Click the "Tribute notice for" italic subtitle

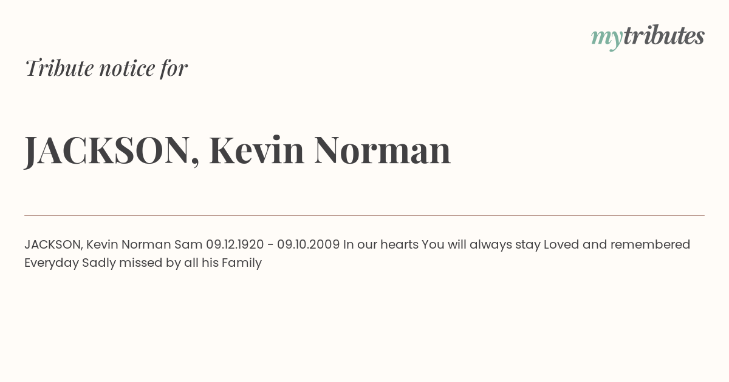tap(106, 68)
